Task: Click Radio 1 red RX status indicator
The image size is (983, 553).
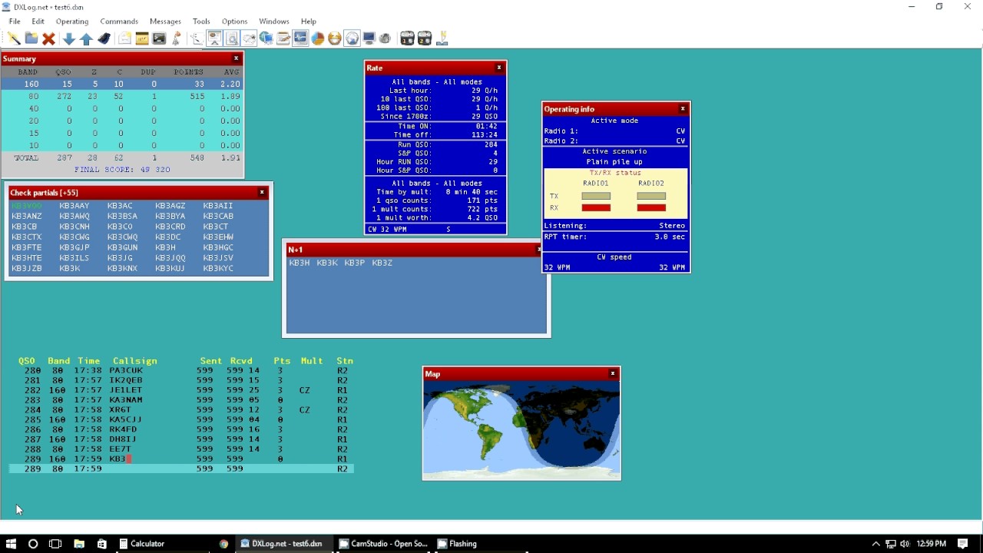Action: pyautogui.click(x=596, y=207)
